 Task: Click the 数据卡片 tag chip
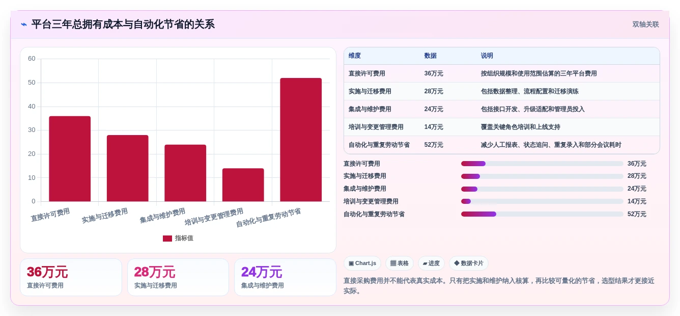pyautogui.click(x=469, y=264)
